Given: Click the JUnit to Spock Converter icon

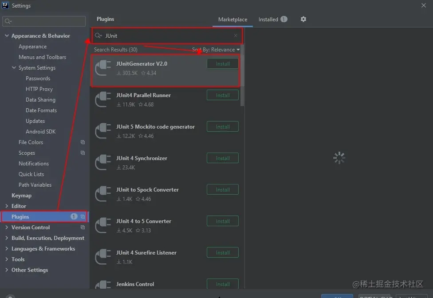Looking at the screenshot, I should [103, 194].
